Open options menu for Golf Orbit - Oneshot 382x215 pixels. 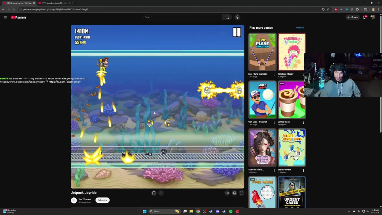pos(274,123)
